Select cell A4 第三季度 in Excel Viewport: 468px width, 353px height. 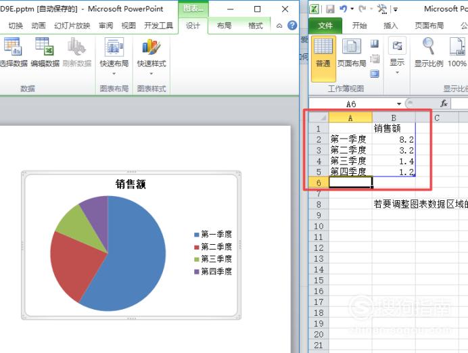click(350, 161)
